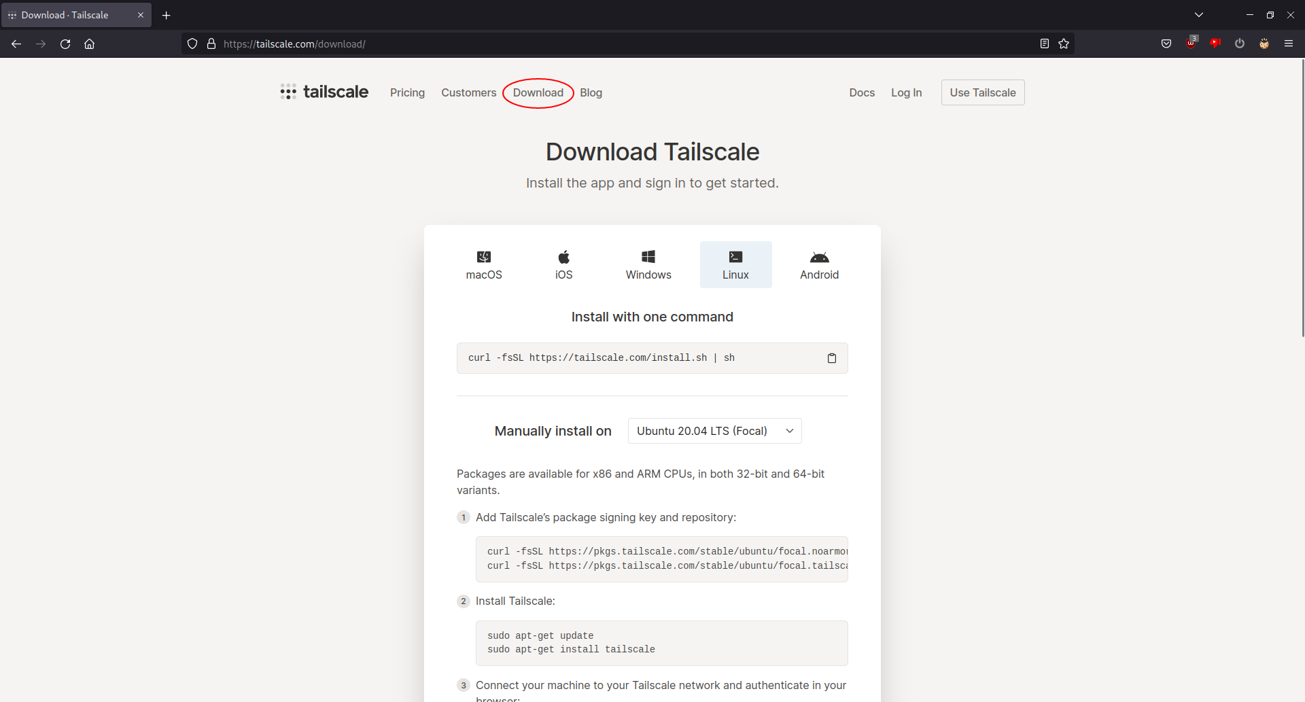Image resolution: width=1305 pixels, height=702 pixels.
Task: Go back to the previous page
Action: tap(16, 44)
